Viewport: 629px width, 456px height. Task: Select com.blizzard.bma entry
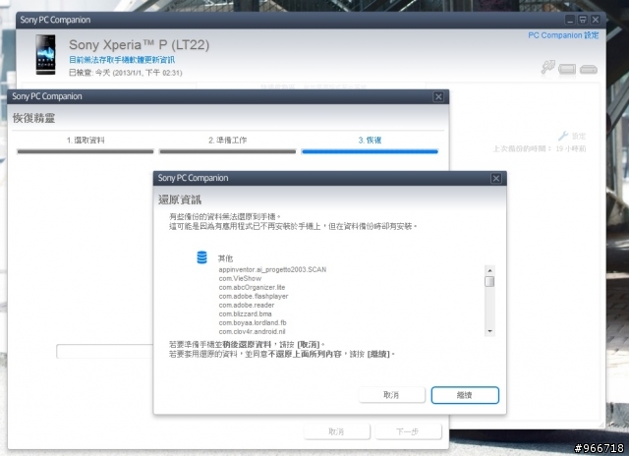coord(245,313)
